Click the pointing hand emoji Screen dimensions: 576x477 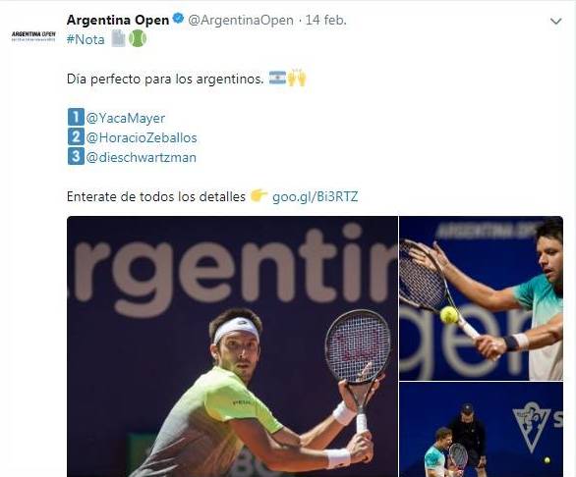(259, 195)
